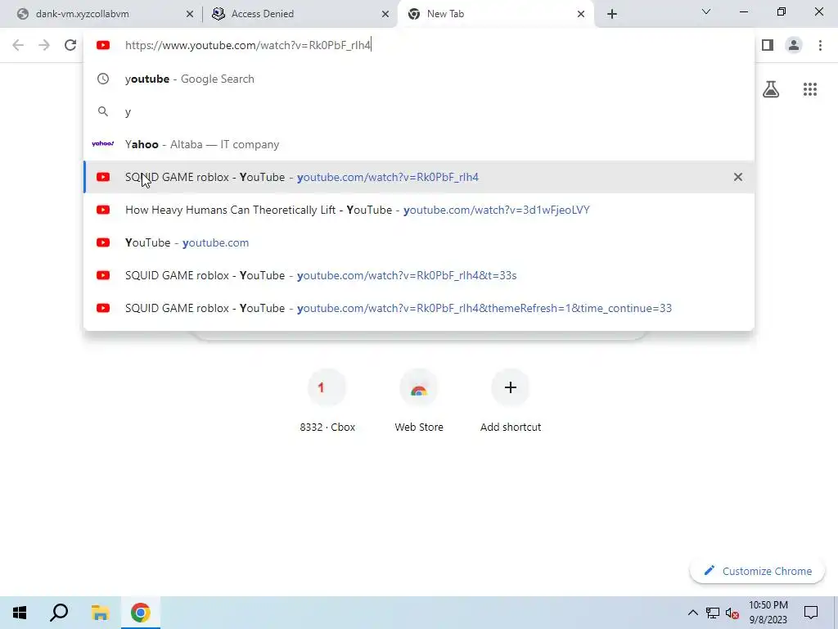
Task: Open SQUID GAME suggestion ending in t=33s
Action: point(419,275)
